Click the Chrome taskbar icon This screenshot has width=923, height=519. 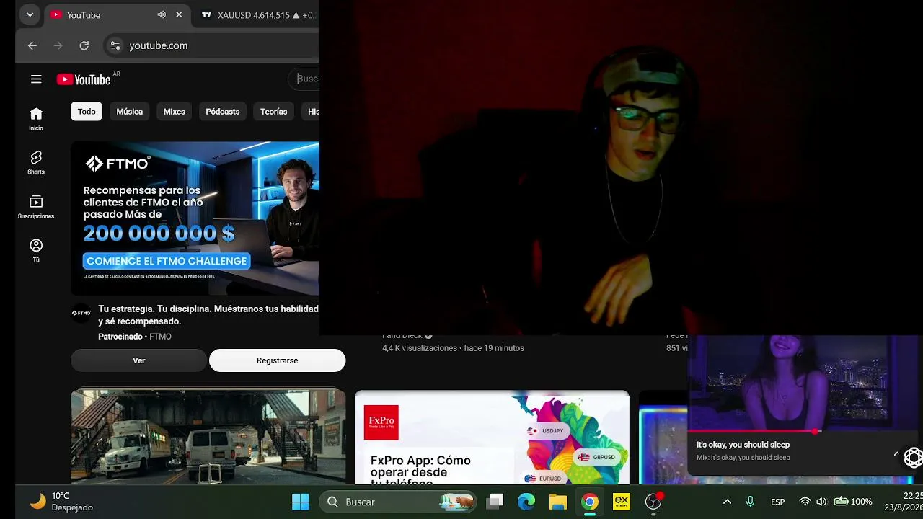click(x=590, y=502)
